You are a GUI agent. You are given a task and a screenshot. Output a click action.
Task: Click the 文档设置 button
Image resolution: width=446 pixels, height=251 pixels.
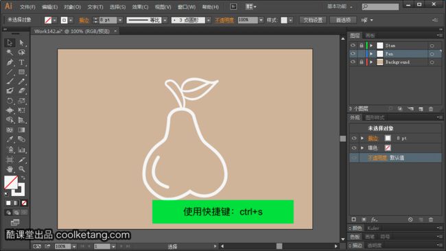(313, 20)
